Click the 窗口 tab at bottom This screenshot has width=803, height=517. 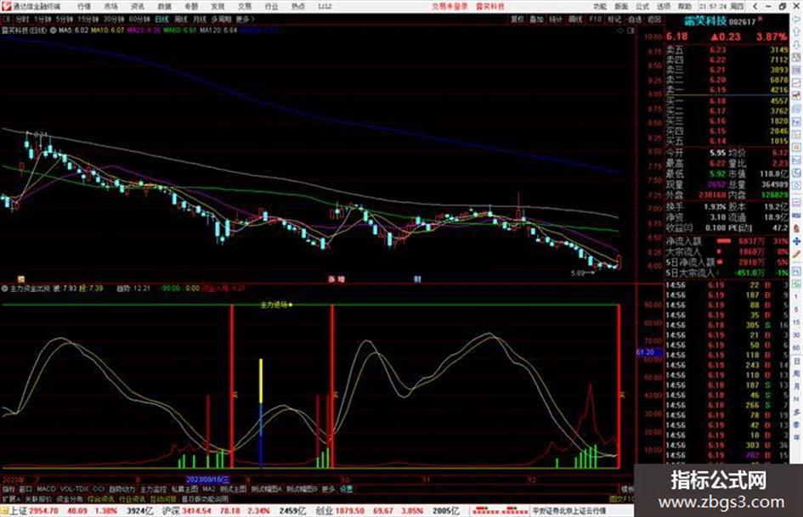pyautogui.click(x=25, y=489)
